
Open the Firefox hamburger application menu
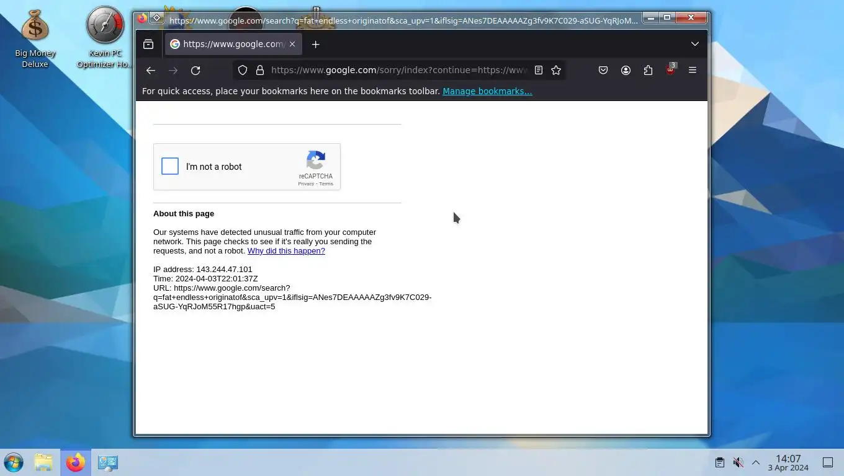pyautogui.click(x=693, y=70)
